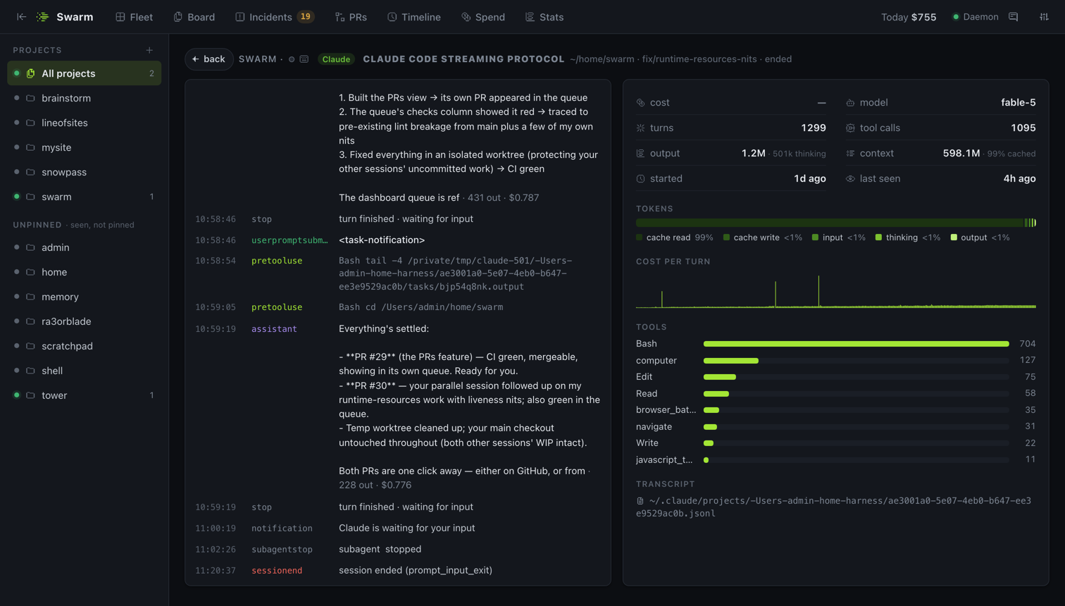1065x606 pixels.
Task: Open the chat messages icon
Action: (x=1014, y=17)
